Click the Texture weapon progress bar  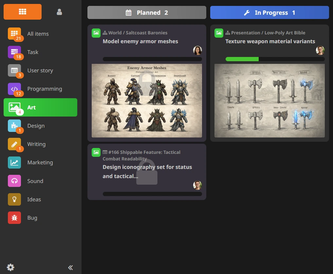tap(275, 59)
